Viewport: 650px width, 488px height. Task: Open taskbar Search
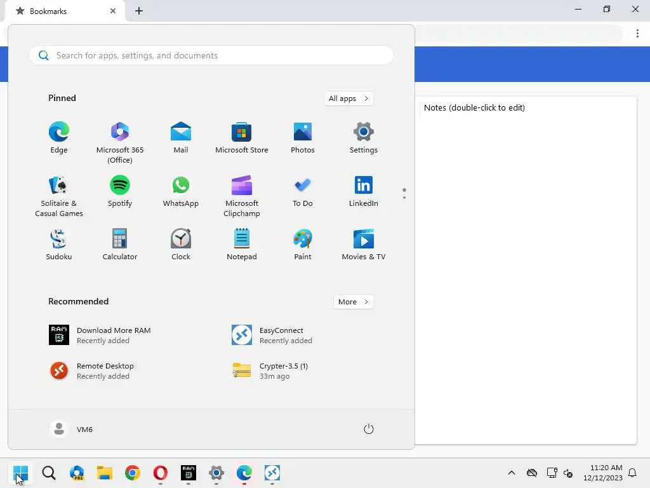coord(49,473)
